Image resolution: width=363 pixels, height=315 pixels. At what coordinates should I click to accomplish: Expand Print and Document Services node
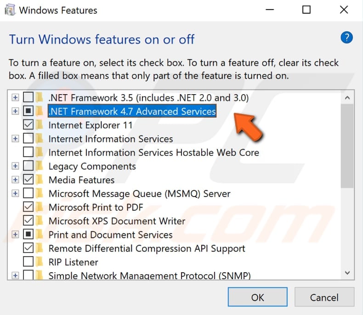point(15,235)
